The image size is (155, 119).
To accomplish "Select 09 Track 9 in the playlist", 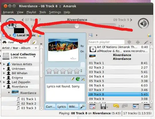I will pos(119,99).
